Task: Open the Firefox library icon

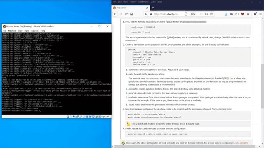Action: coord(231,14)
